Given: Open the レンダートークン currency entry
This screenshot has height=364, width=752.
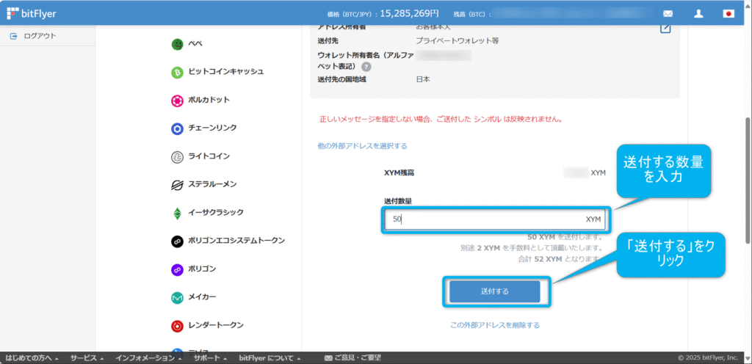Looking at the screenshot, I should coord(216,325).
